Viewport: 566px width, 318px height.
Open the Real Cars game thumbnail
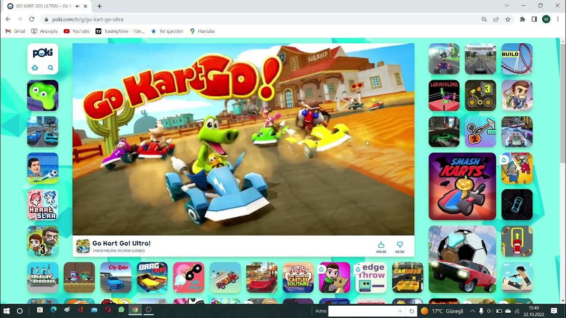(43, 132)
